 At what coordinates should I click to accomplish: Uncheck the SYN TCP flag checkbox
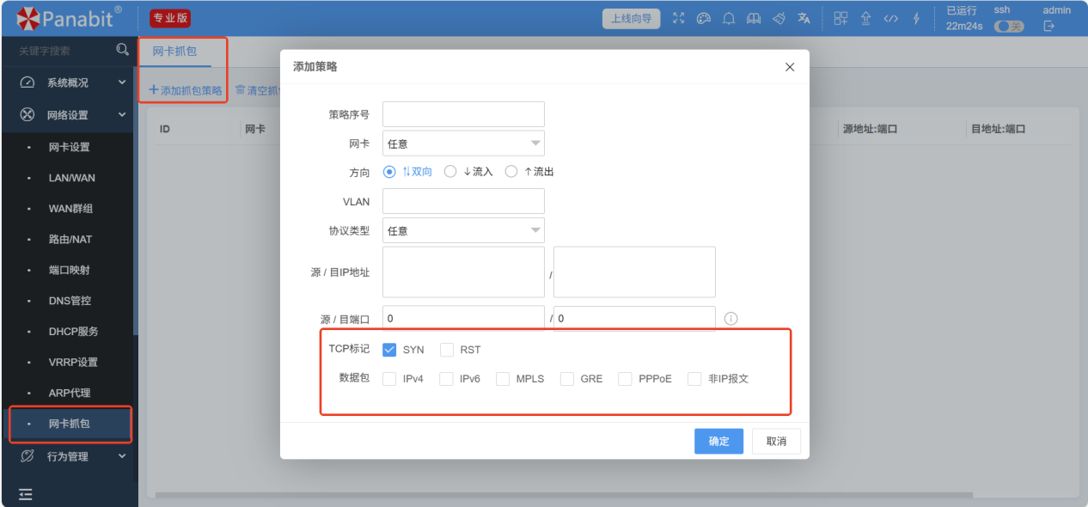click(389, 350)
